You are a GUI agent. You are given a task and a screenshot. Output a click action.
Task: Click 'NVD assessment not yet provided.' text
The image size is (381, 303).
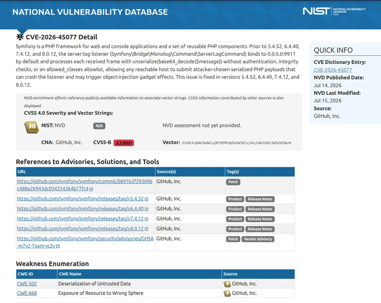tap(202, 126)
